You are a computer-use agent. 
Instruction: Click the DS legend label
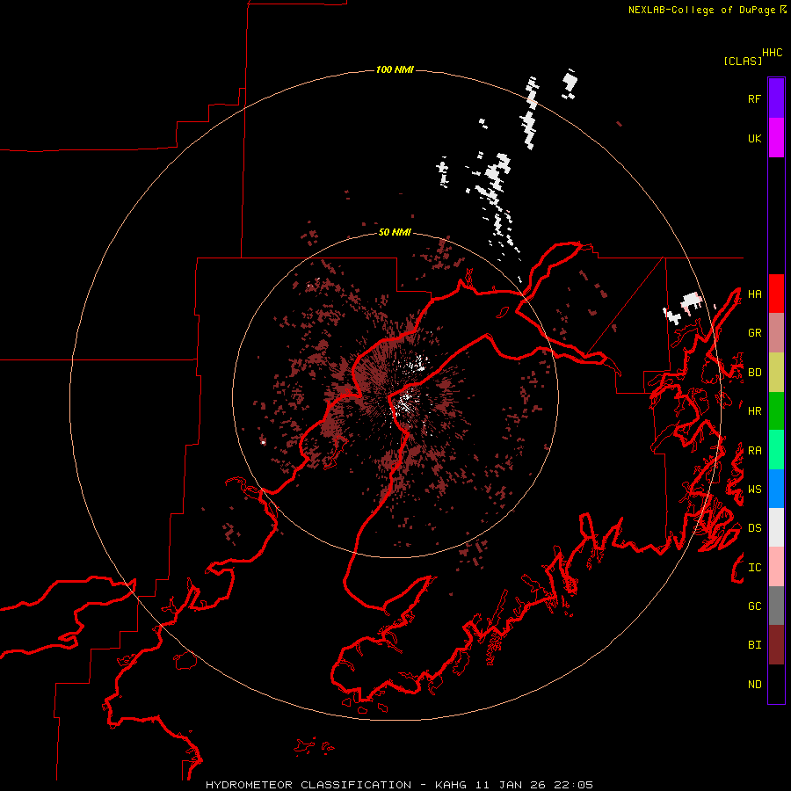point(754,528)
